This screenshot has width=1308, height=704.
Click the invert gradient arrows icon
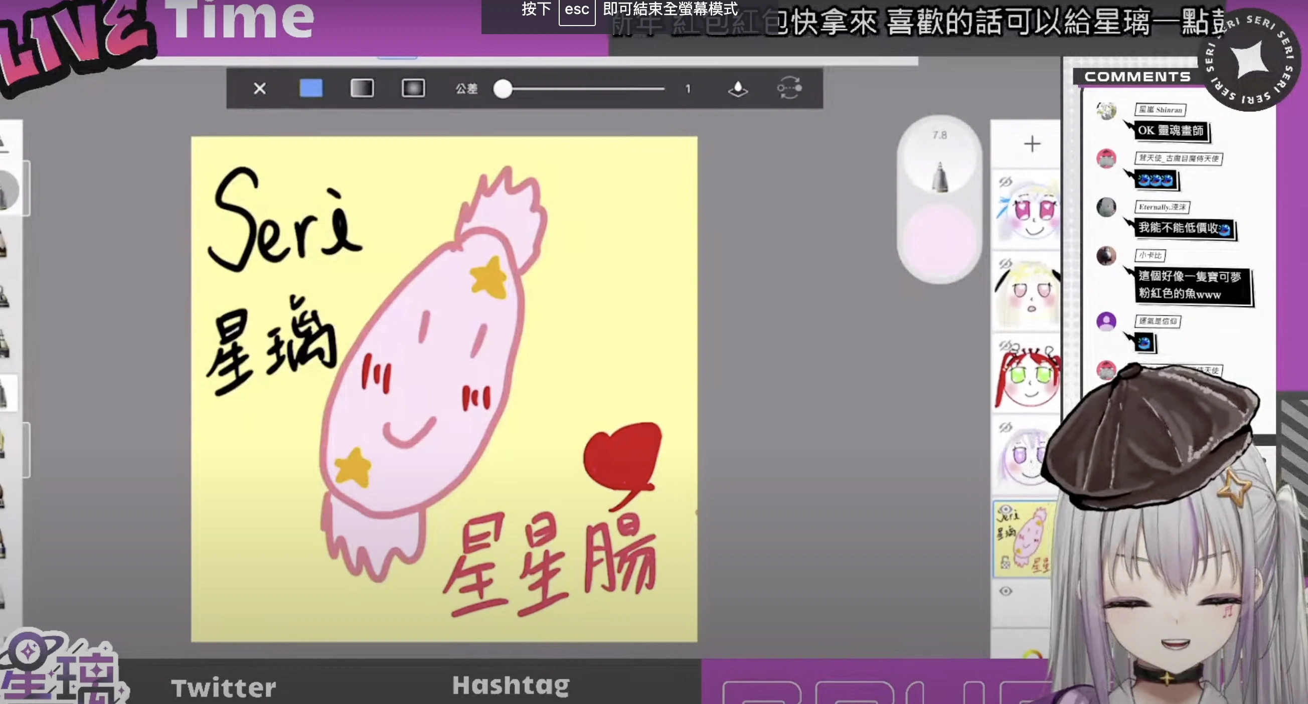(x=789, y=88)
